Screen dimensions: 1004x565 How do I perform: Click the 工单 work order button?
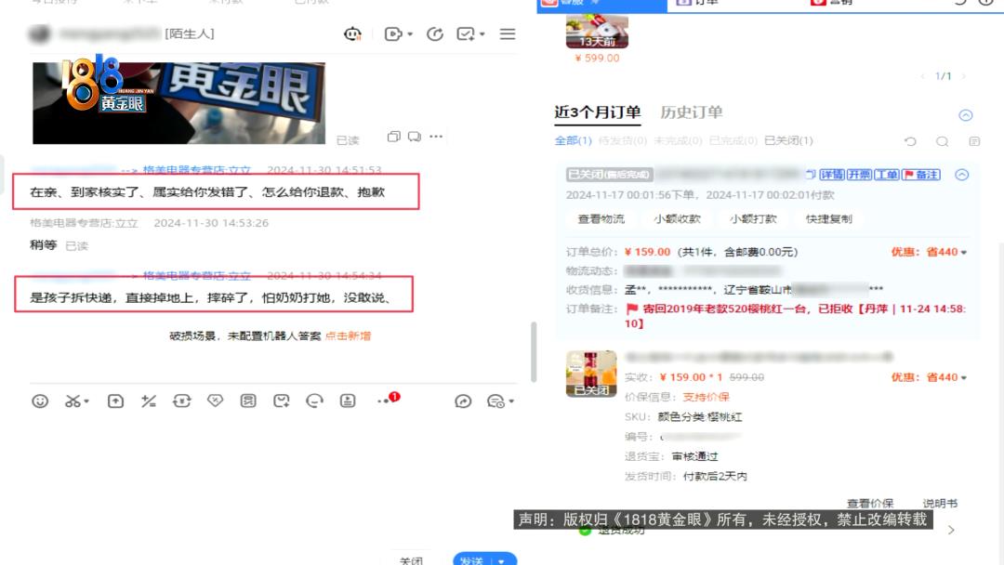click(887, 174)
